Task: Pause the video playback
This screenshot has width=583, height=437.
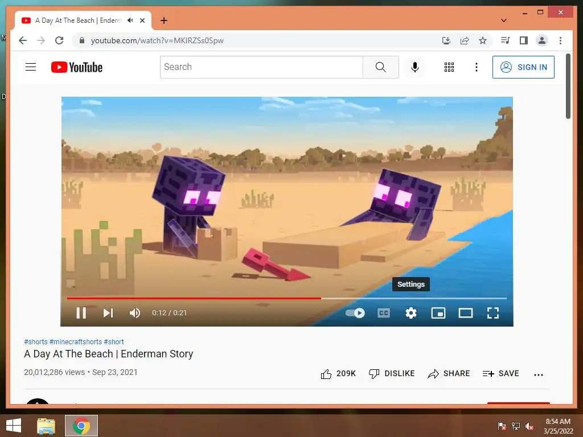Action: coord(81,313)
